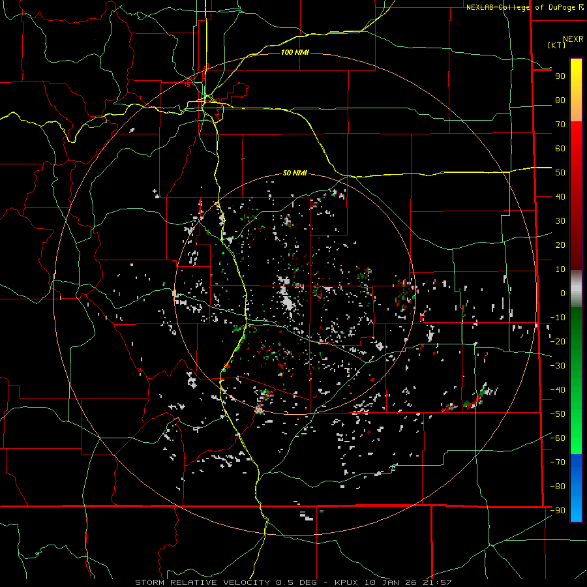
Task: Click the -60 scale label
Action: tap(558, 438)
